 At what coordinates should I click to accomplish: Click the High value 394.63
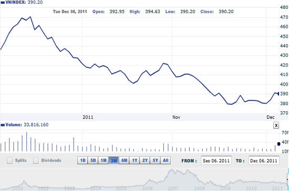[x=152, y=12]
